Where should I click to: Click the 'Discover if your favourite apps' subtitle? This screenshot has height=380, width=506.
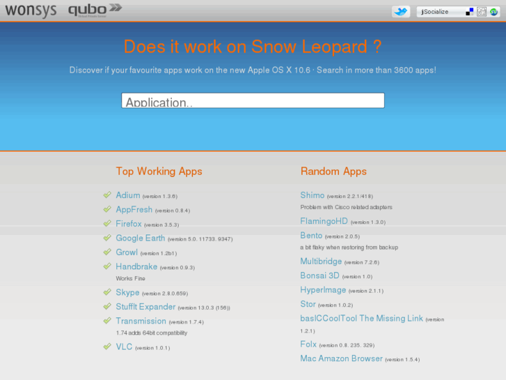[x=253, y=70]
